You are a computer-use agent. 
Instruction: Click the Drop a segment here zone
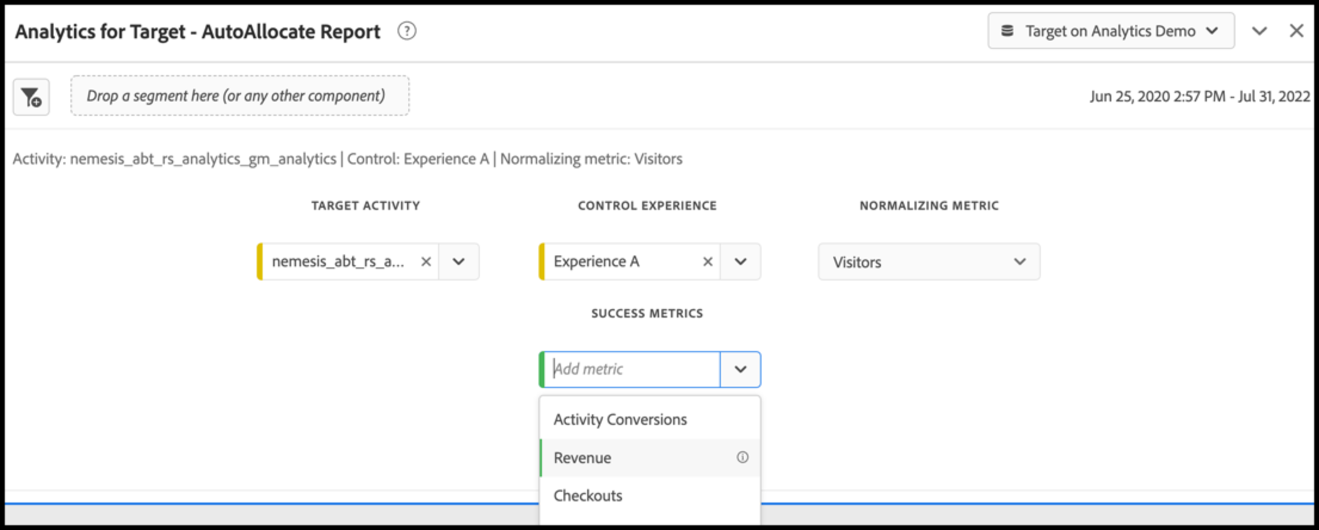240,96
